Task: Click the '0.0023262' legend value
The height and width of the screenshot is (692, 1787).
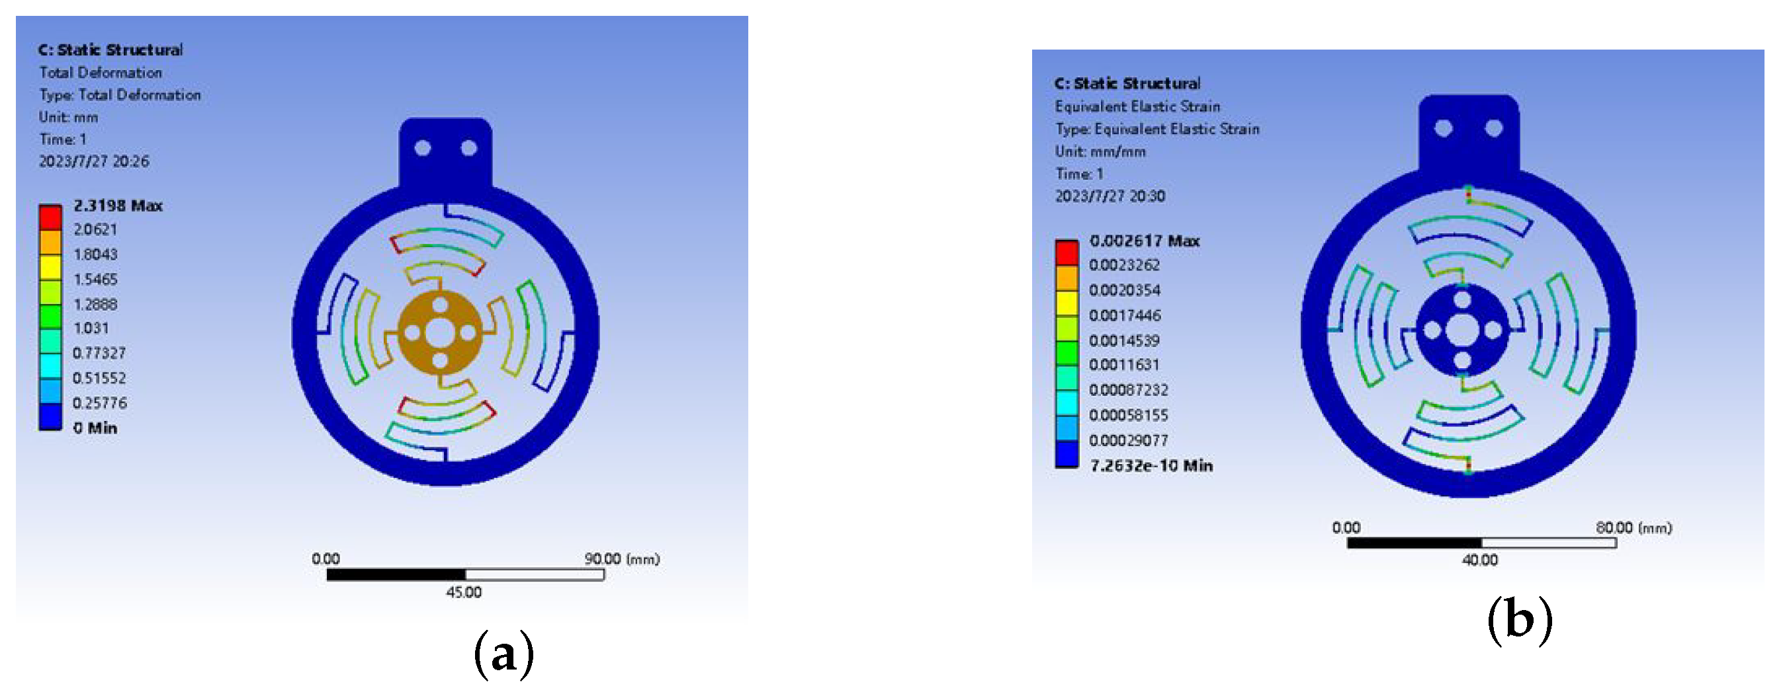Action: [x=1125, y=265]
